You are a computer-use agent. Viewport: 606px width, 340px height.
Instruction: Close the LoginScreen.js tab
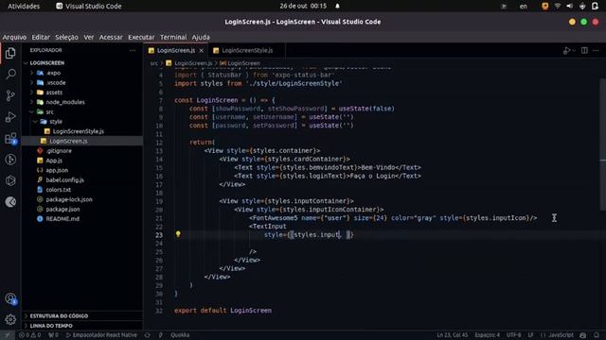click(x=202, y=50)
